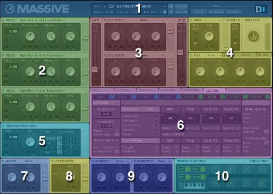Click the Massive logo circle icon
Screen dimensions: 273x194
tap(10, 9)
